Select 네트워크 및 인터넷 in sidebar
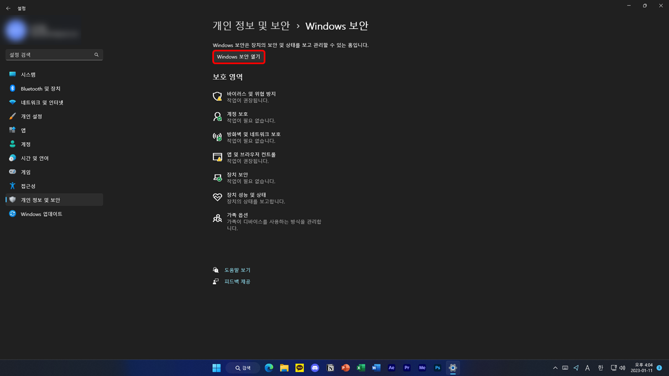 pos(54,102)
